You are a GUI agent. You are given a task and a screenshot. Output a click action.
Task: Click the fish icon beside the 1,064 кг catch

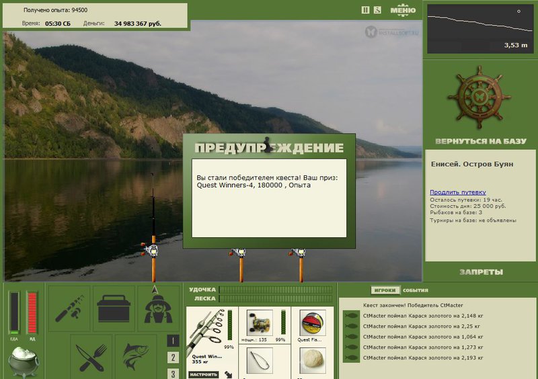pyautogui.click(x=351, y=337)
